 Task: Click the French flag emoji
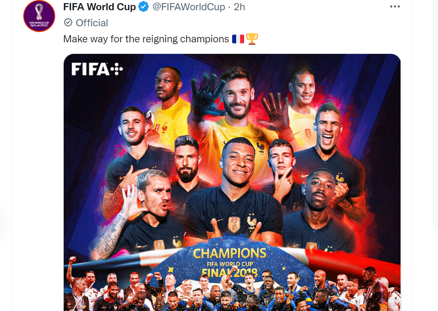click(x=238, y=39)
